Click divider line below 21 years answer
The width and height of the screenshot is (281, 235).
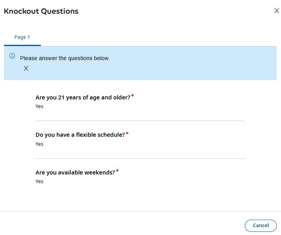140,121
